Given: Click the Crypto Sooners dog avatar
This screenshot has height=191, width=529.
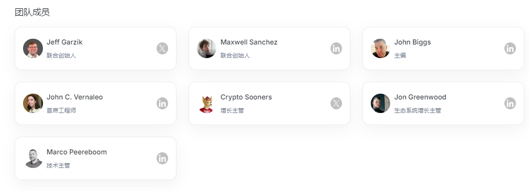Looking at the screenshot, I should point(206,104).
